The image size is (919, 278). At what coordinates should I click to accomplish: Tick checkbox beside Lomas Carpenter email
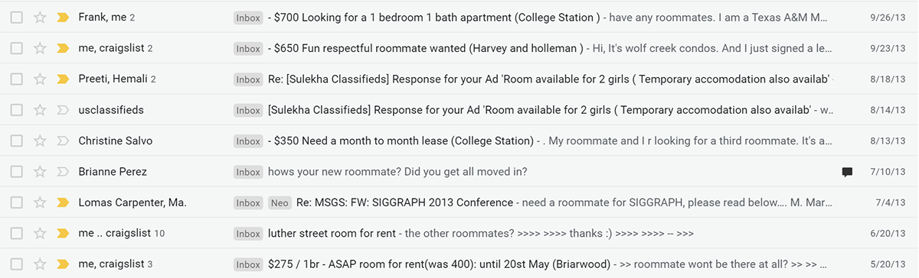[16, 202]
